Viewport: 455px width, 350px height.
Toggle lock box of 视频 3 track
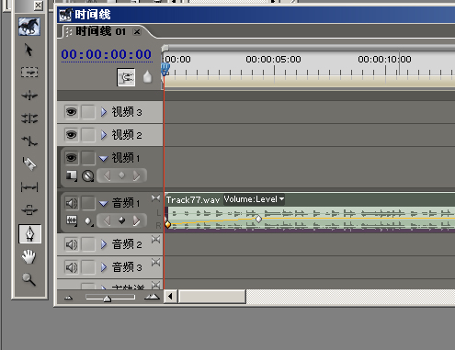pyautogui.click(x=88, y=112)
